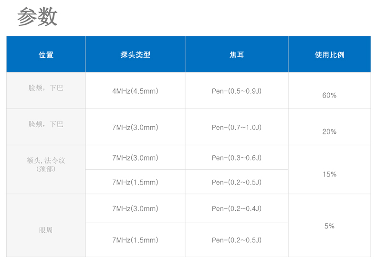Click the Pen-(0.2~0.4J) cell
The image size is (377, 261).
(237, 208)
